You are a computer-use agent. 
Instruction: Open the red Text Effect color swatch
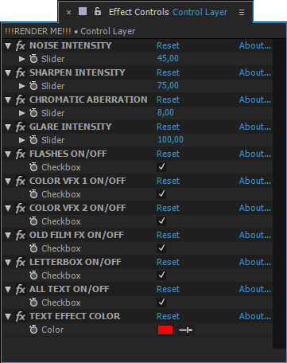[x=165, y=330]
